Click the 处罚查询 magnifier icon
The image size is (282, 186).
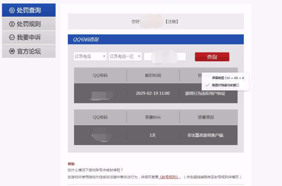coord(12,10)
